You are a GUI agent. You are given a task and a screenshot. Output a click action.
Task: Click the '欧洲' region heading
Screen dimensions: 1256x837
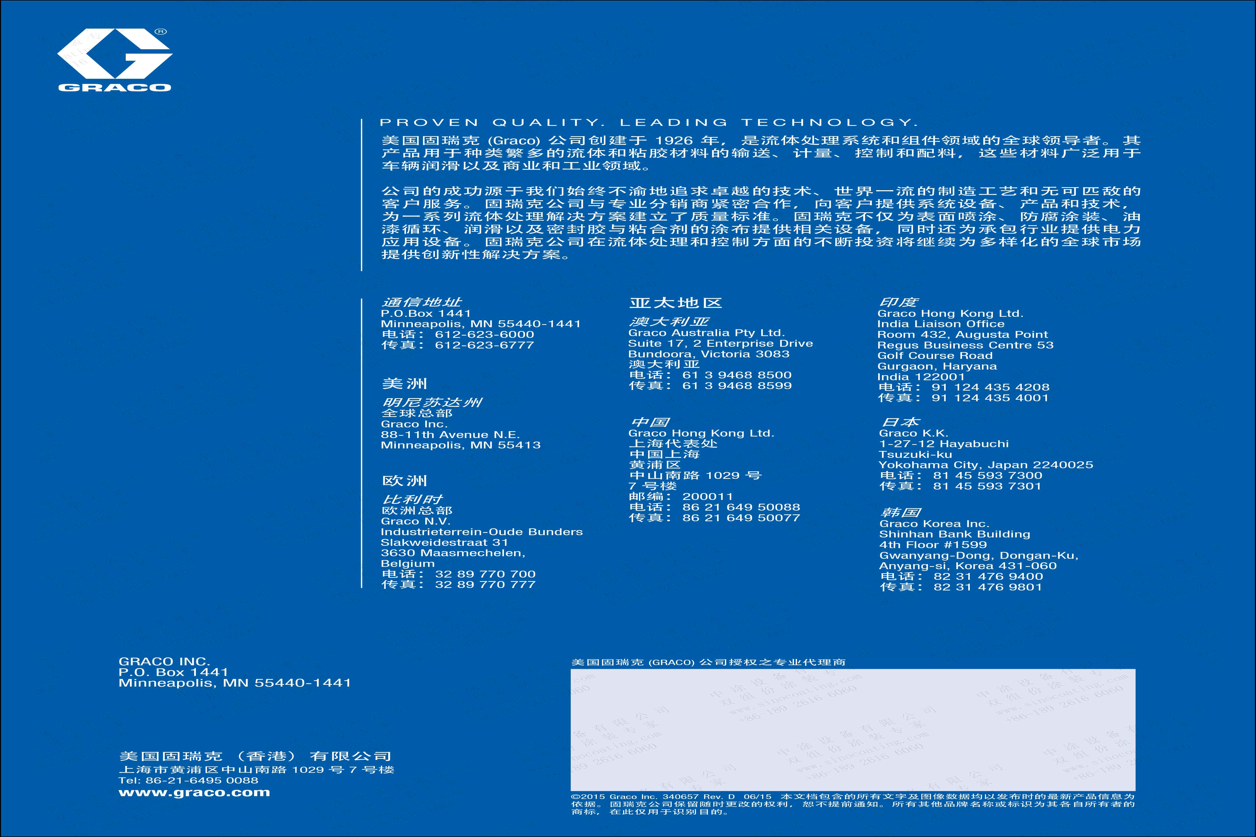pyautogui.click(x=404, y=480)
